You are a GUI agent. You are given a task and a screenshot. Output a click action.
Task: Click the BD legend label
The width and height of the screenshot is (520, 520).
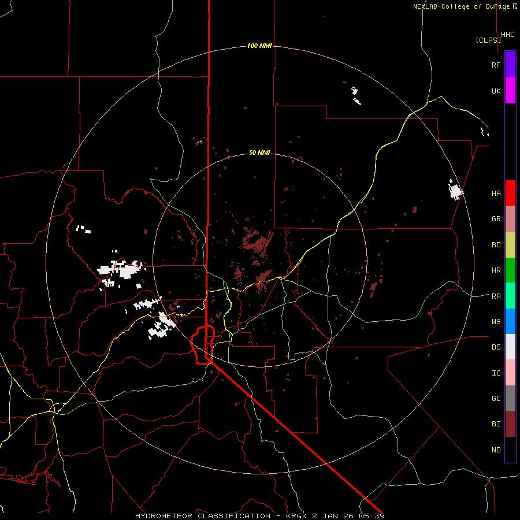click(x=496, y=245)
